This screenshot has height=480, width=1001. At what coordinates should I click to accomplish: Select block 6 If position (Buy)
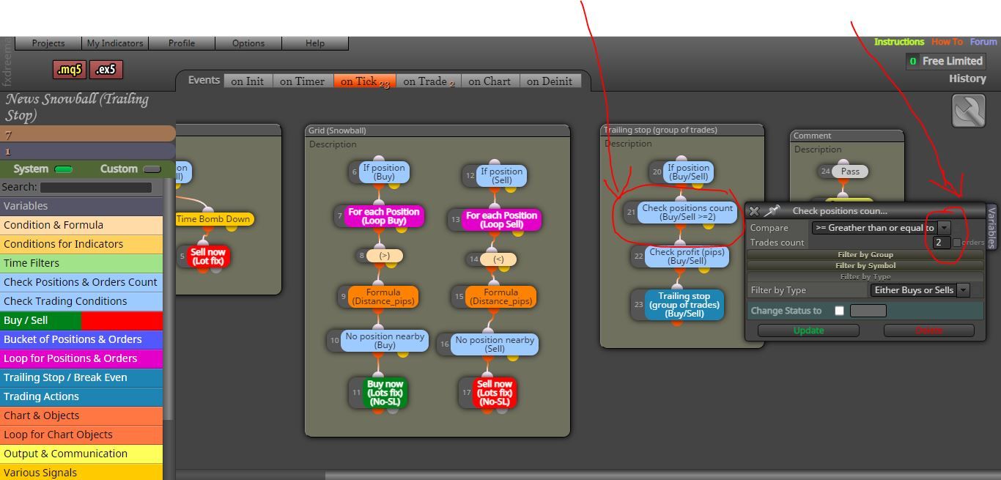383,172
